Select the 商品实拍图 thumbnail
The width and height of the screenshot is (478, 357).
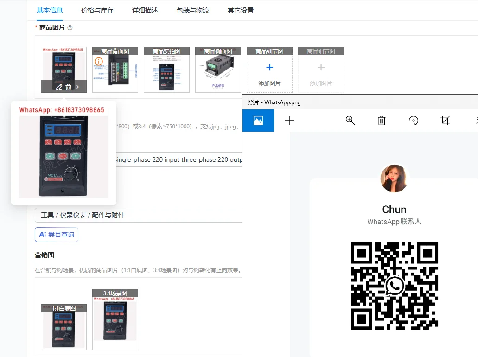[167, 70]
